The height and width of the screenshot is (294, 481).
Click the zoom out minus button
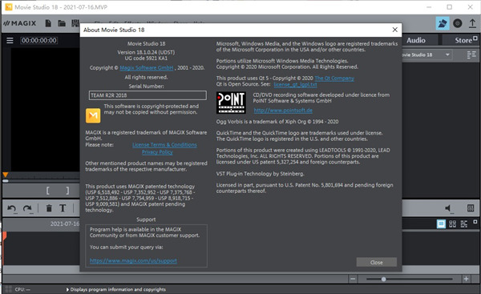pyautogui.click(x=353, y=279)
